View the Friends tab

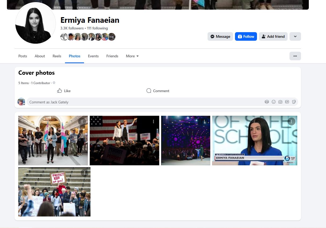pos(112,56)
